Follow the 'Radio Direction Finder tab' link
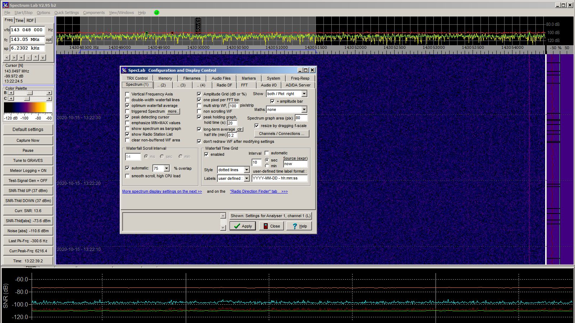 tap(259, 191)
